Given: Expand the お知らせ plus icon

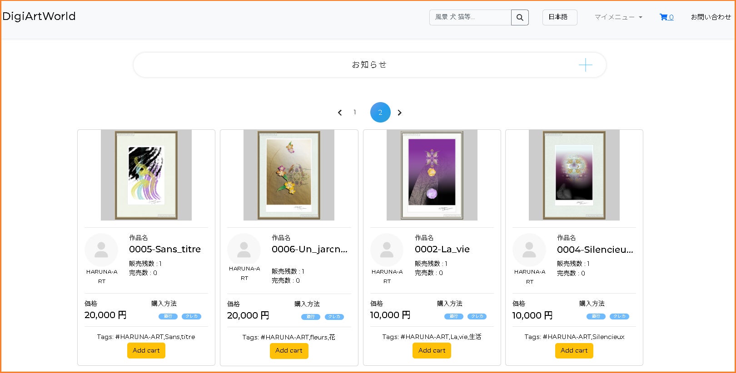Looking at the screenshot, I should click(585, 65).
